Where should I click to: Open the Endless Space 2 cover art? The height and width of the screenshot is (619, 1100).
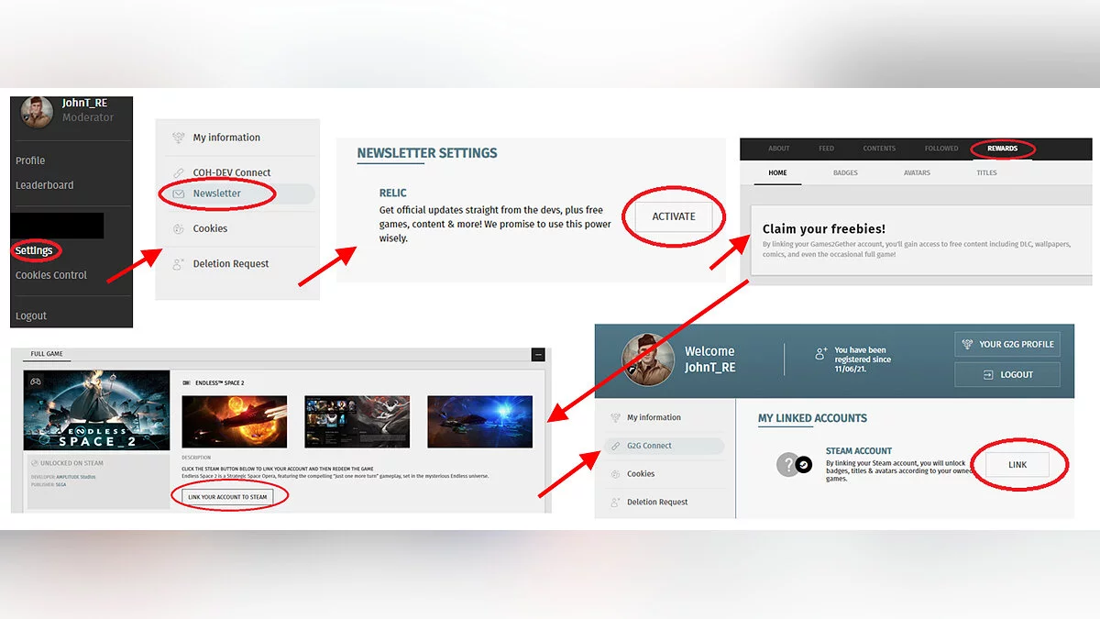click(97, 411)
